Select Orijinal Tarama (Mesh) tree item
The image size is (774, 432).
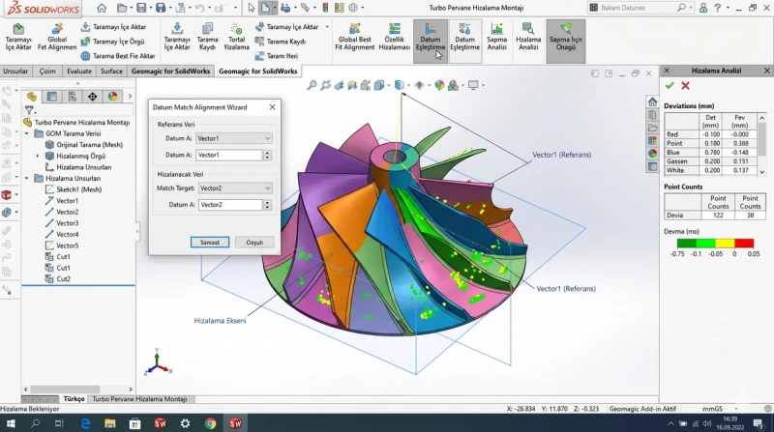[84, 145]
